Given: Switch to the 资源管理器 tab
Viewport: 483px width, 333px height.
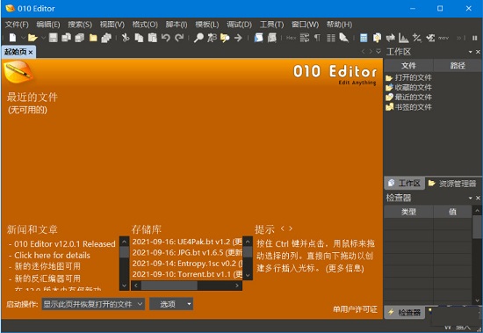Looking at the screenshot, I should [453, 184].
